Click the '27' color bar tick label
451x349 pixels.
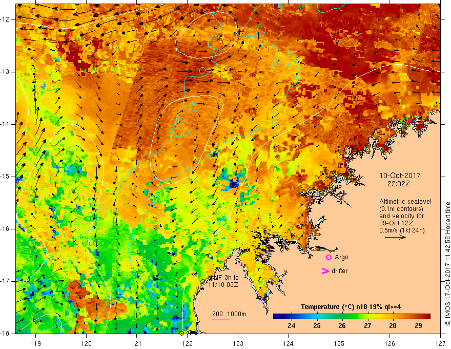point(367,326)
